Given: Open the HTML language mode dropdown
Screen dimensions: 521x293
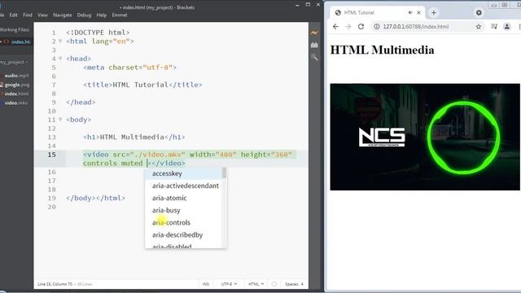Looking at the screenshot, I should pyautogui.click(x=256, y=284).
